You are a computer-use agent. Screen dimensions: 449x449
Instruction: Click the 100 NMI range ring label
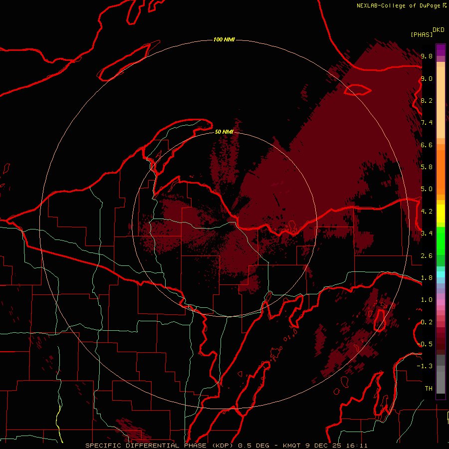tap(224, 39)
